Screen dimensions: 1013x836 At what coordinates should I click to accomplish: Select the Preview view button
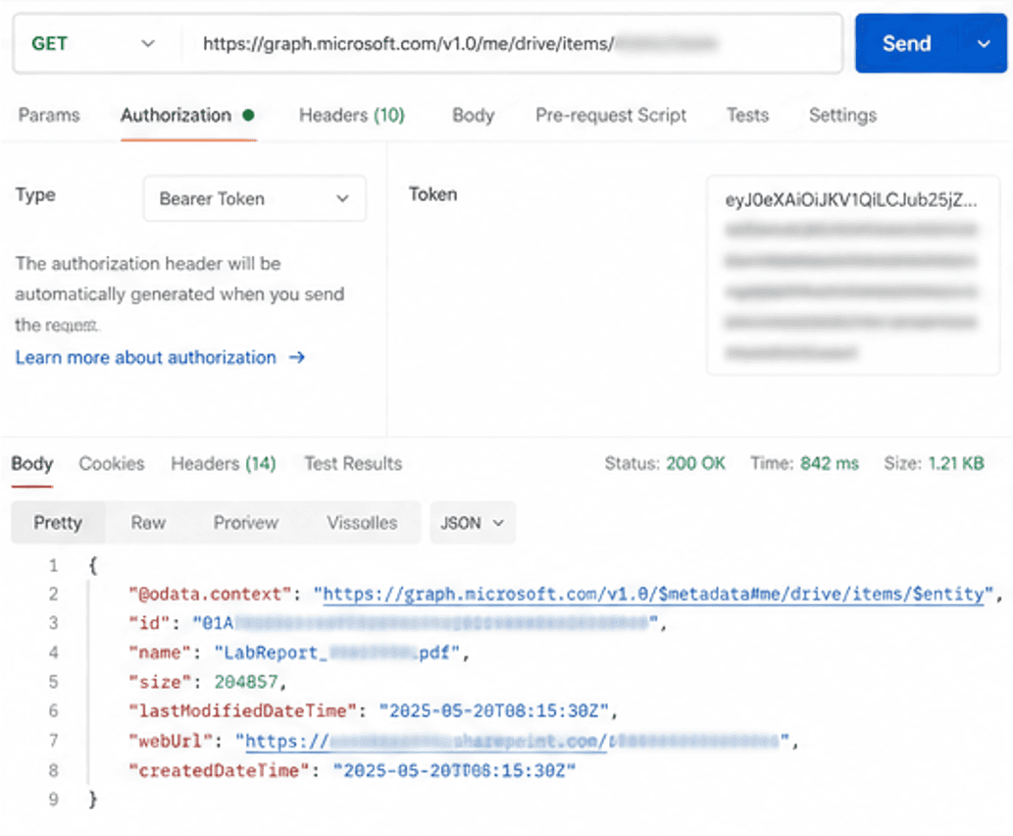245,522
